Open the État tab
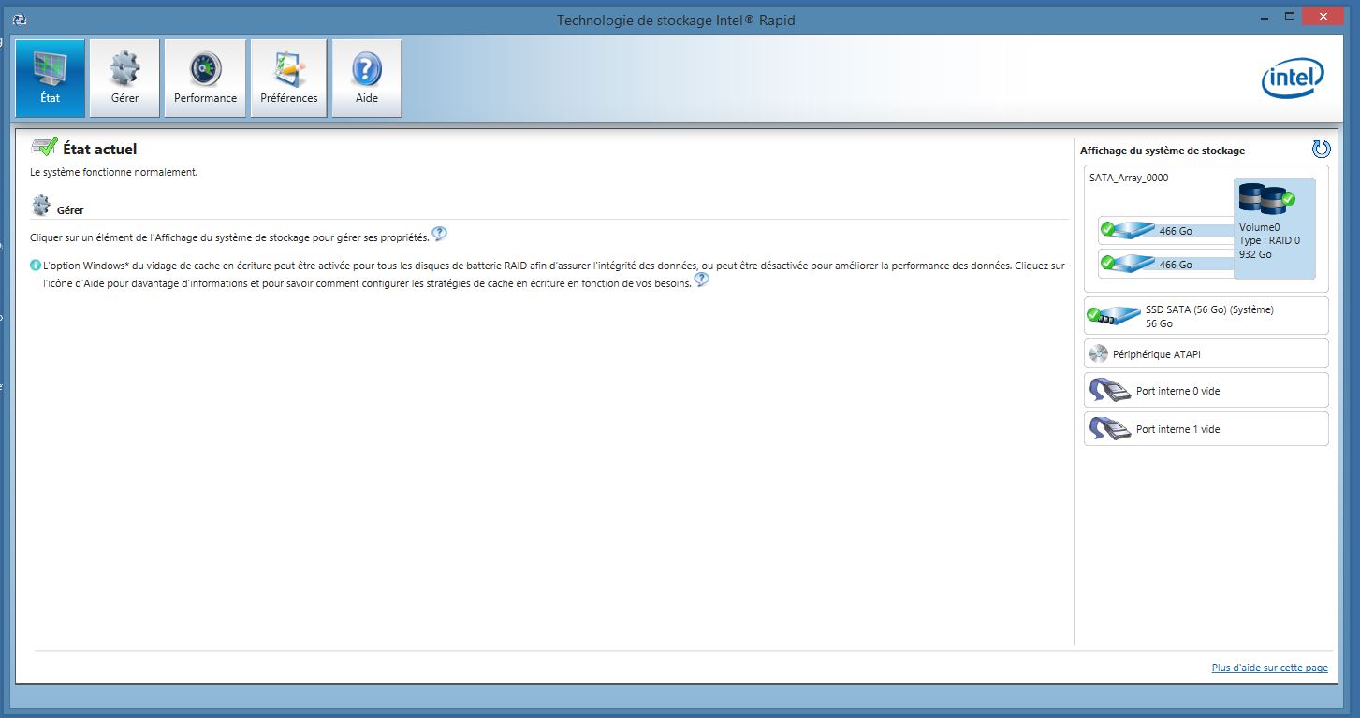This screenshot has width=1360, height=718. 50,79
